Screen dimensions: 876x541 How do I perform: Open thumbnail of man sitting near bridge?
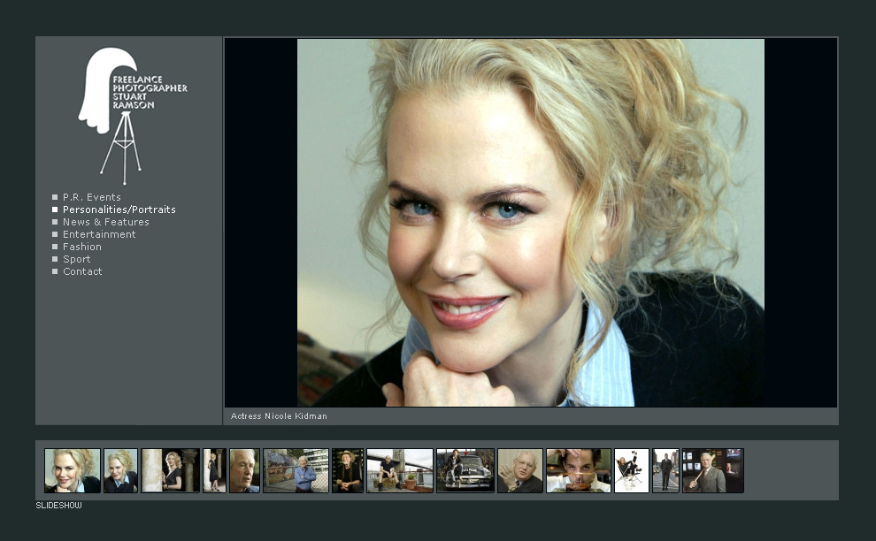point(399,470)
